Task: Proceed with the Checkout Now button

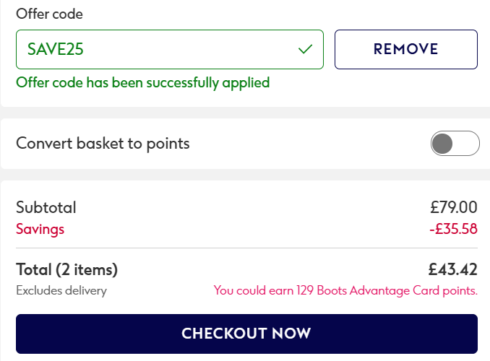Action: pos(246,334)
